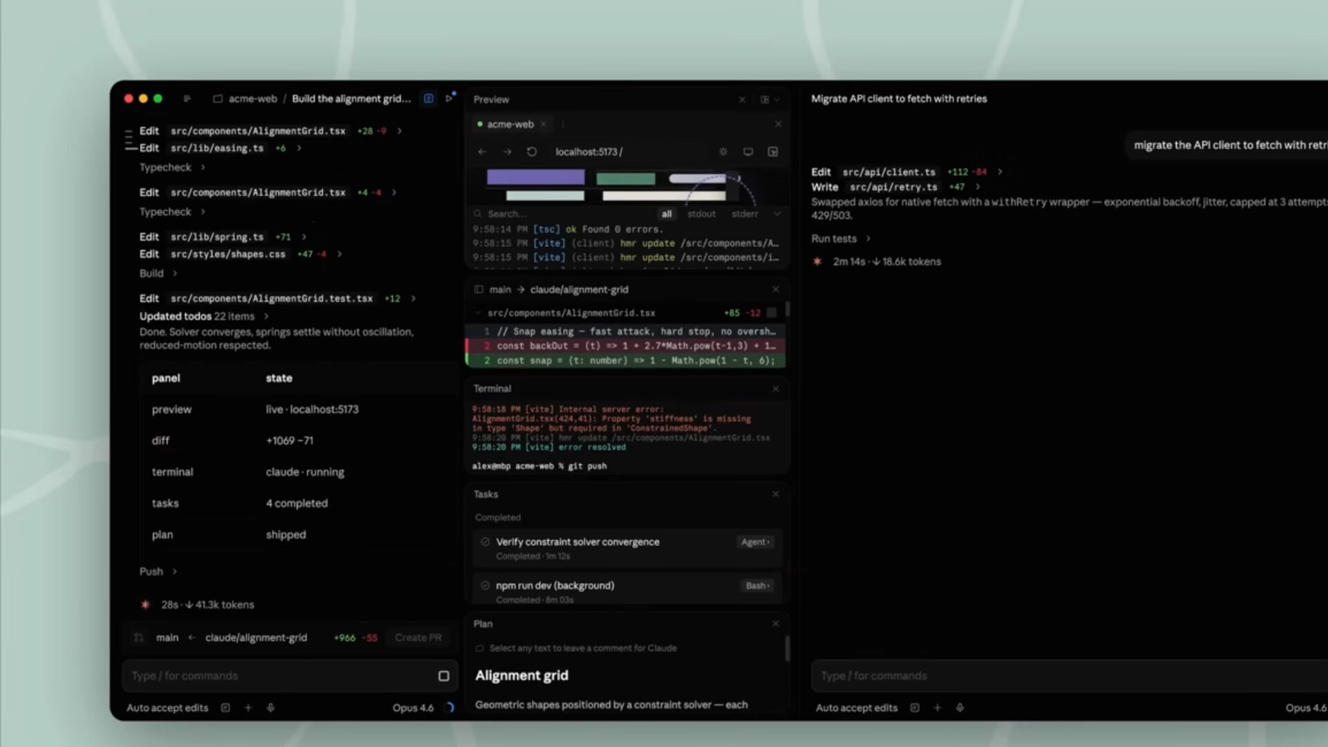Select the stdout log filter

[701, 214]
